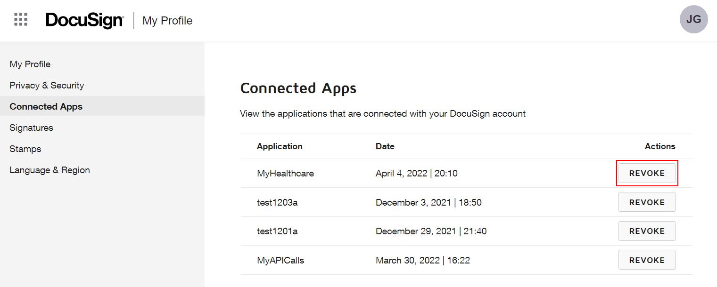Click the Date column header
The width and height of the screenshot is (717, 287).
(x=385, y=146)
